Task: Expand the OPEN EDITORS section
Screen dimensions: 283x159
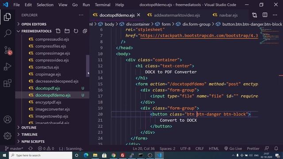Action: pyautogui.click(x=34, y=24)
